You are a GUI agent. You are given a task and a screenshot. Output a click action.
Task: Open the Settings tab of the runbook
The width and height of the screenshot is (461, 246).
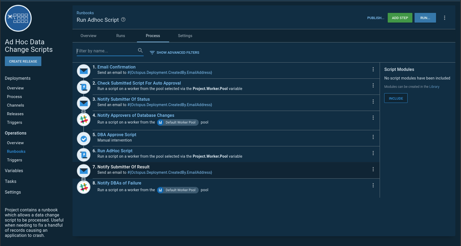[185, 36]
